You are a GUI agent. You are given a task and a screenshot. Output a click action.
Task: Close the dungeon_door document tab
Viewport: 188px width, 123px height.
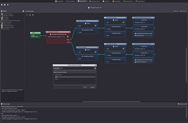[x=101, y=8]
